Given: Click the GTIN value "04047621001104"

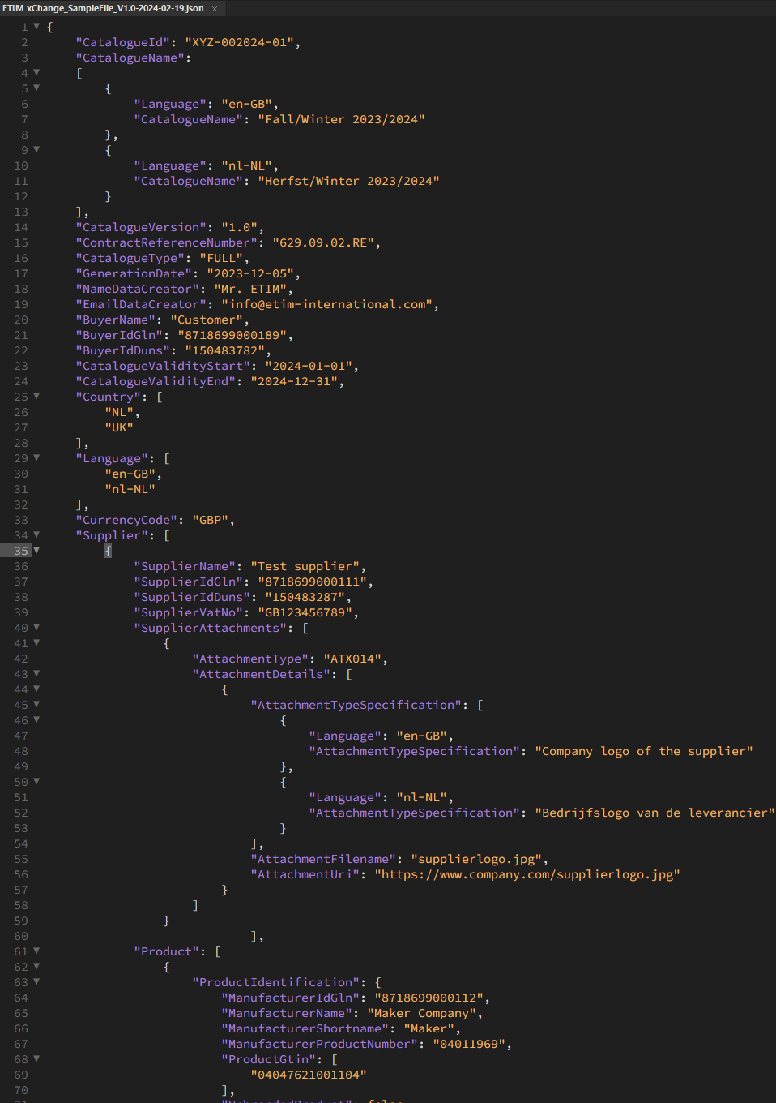Looking at the screenshot, I should click(x=309, y=1075).
